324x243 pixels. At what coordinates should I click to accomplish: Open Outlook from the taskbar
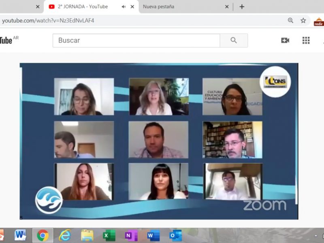(x=175, y=235)
